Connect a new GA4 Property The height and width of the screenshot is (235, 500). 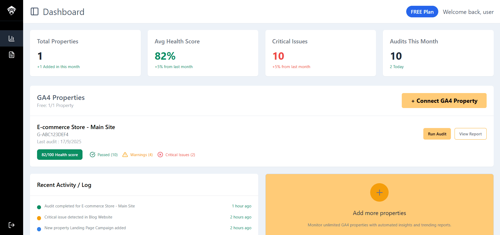(x=444, y=100)
